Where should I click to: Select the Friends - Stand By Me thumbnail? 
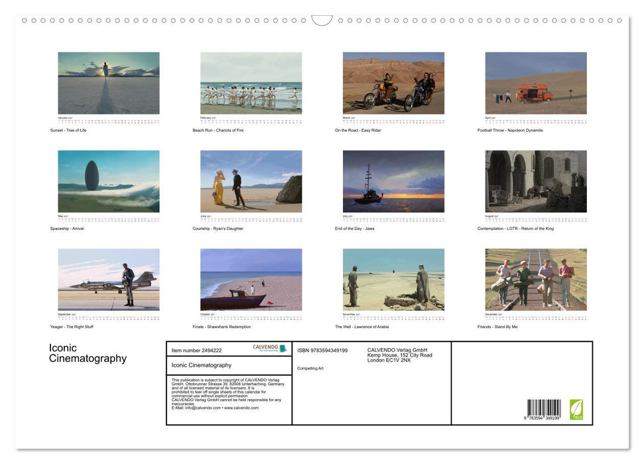point(536,280)
